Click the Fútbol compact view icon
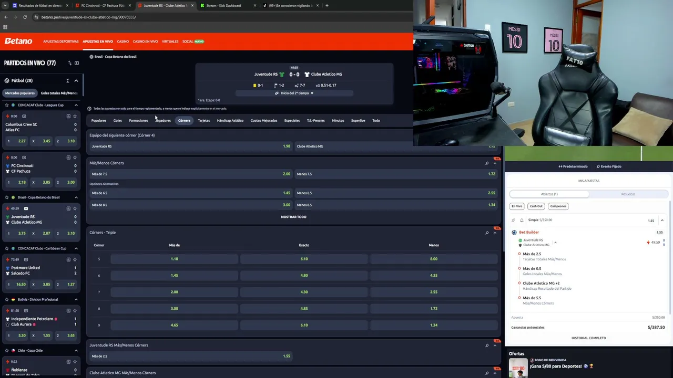This screenshot has height=378, width=673. tap(68, 81)
